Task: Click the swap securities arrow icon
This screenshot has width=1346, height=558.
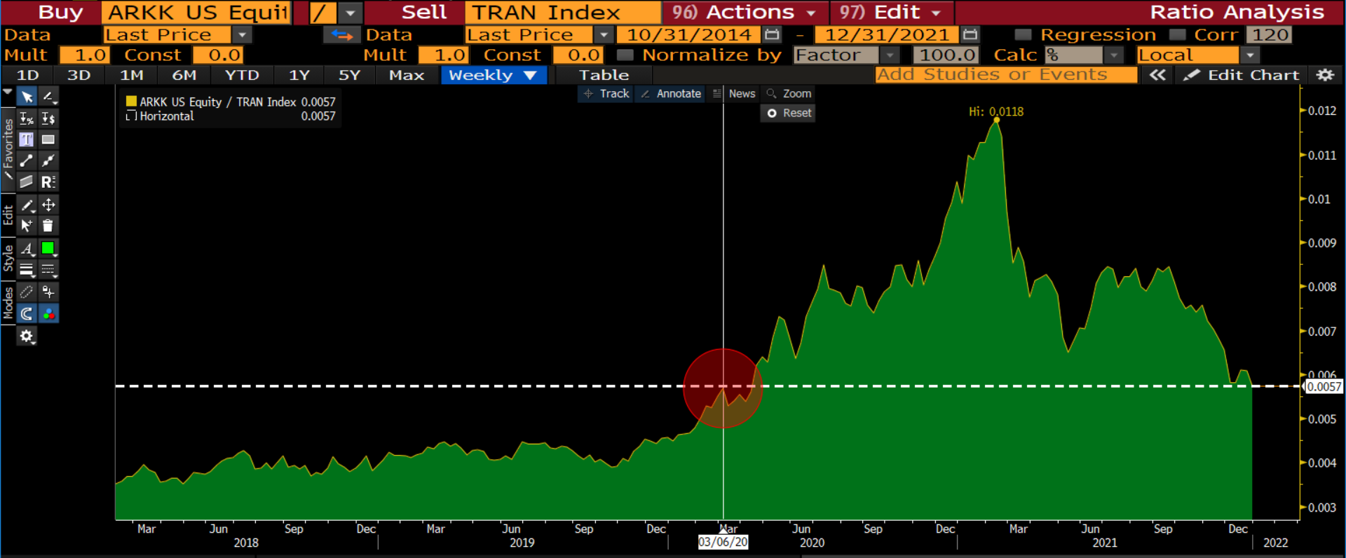Action: tap(342, 34)
